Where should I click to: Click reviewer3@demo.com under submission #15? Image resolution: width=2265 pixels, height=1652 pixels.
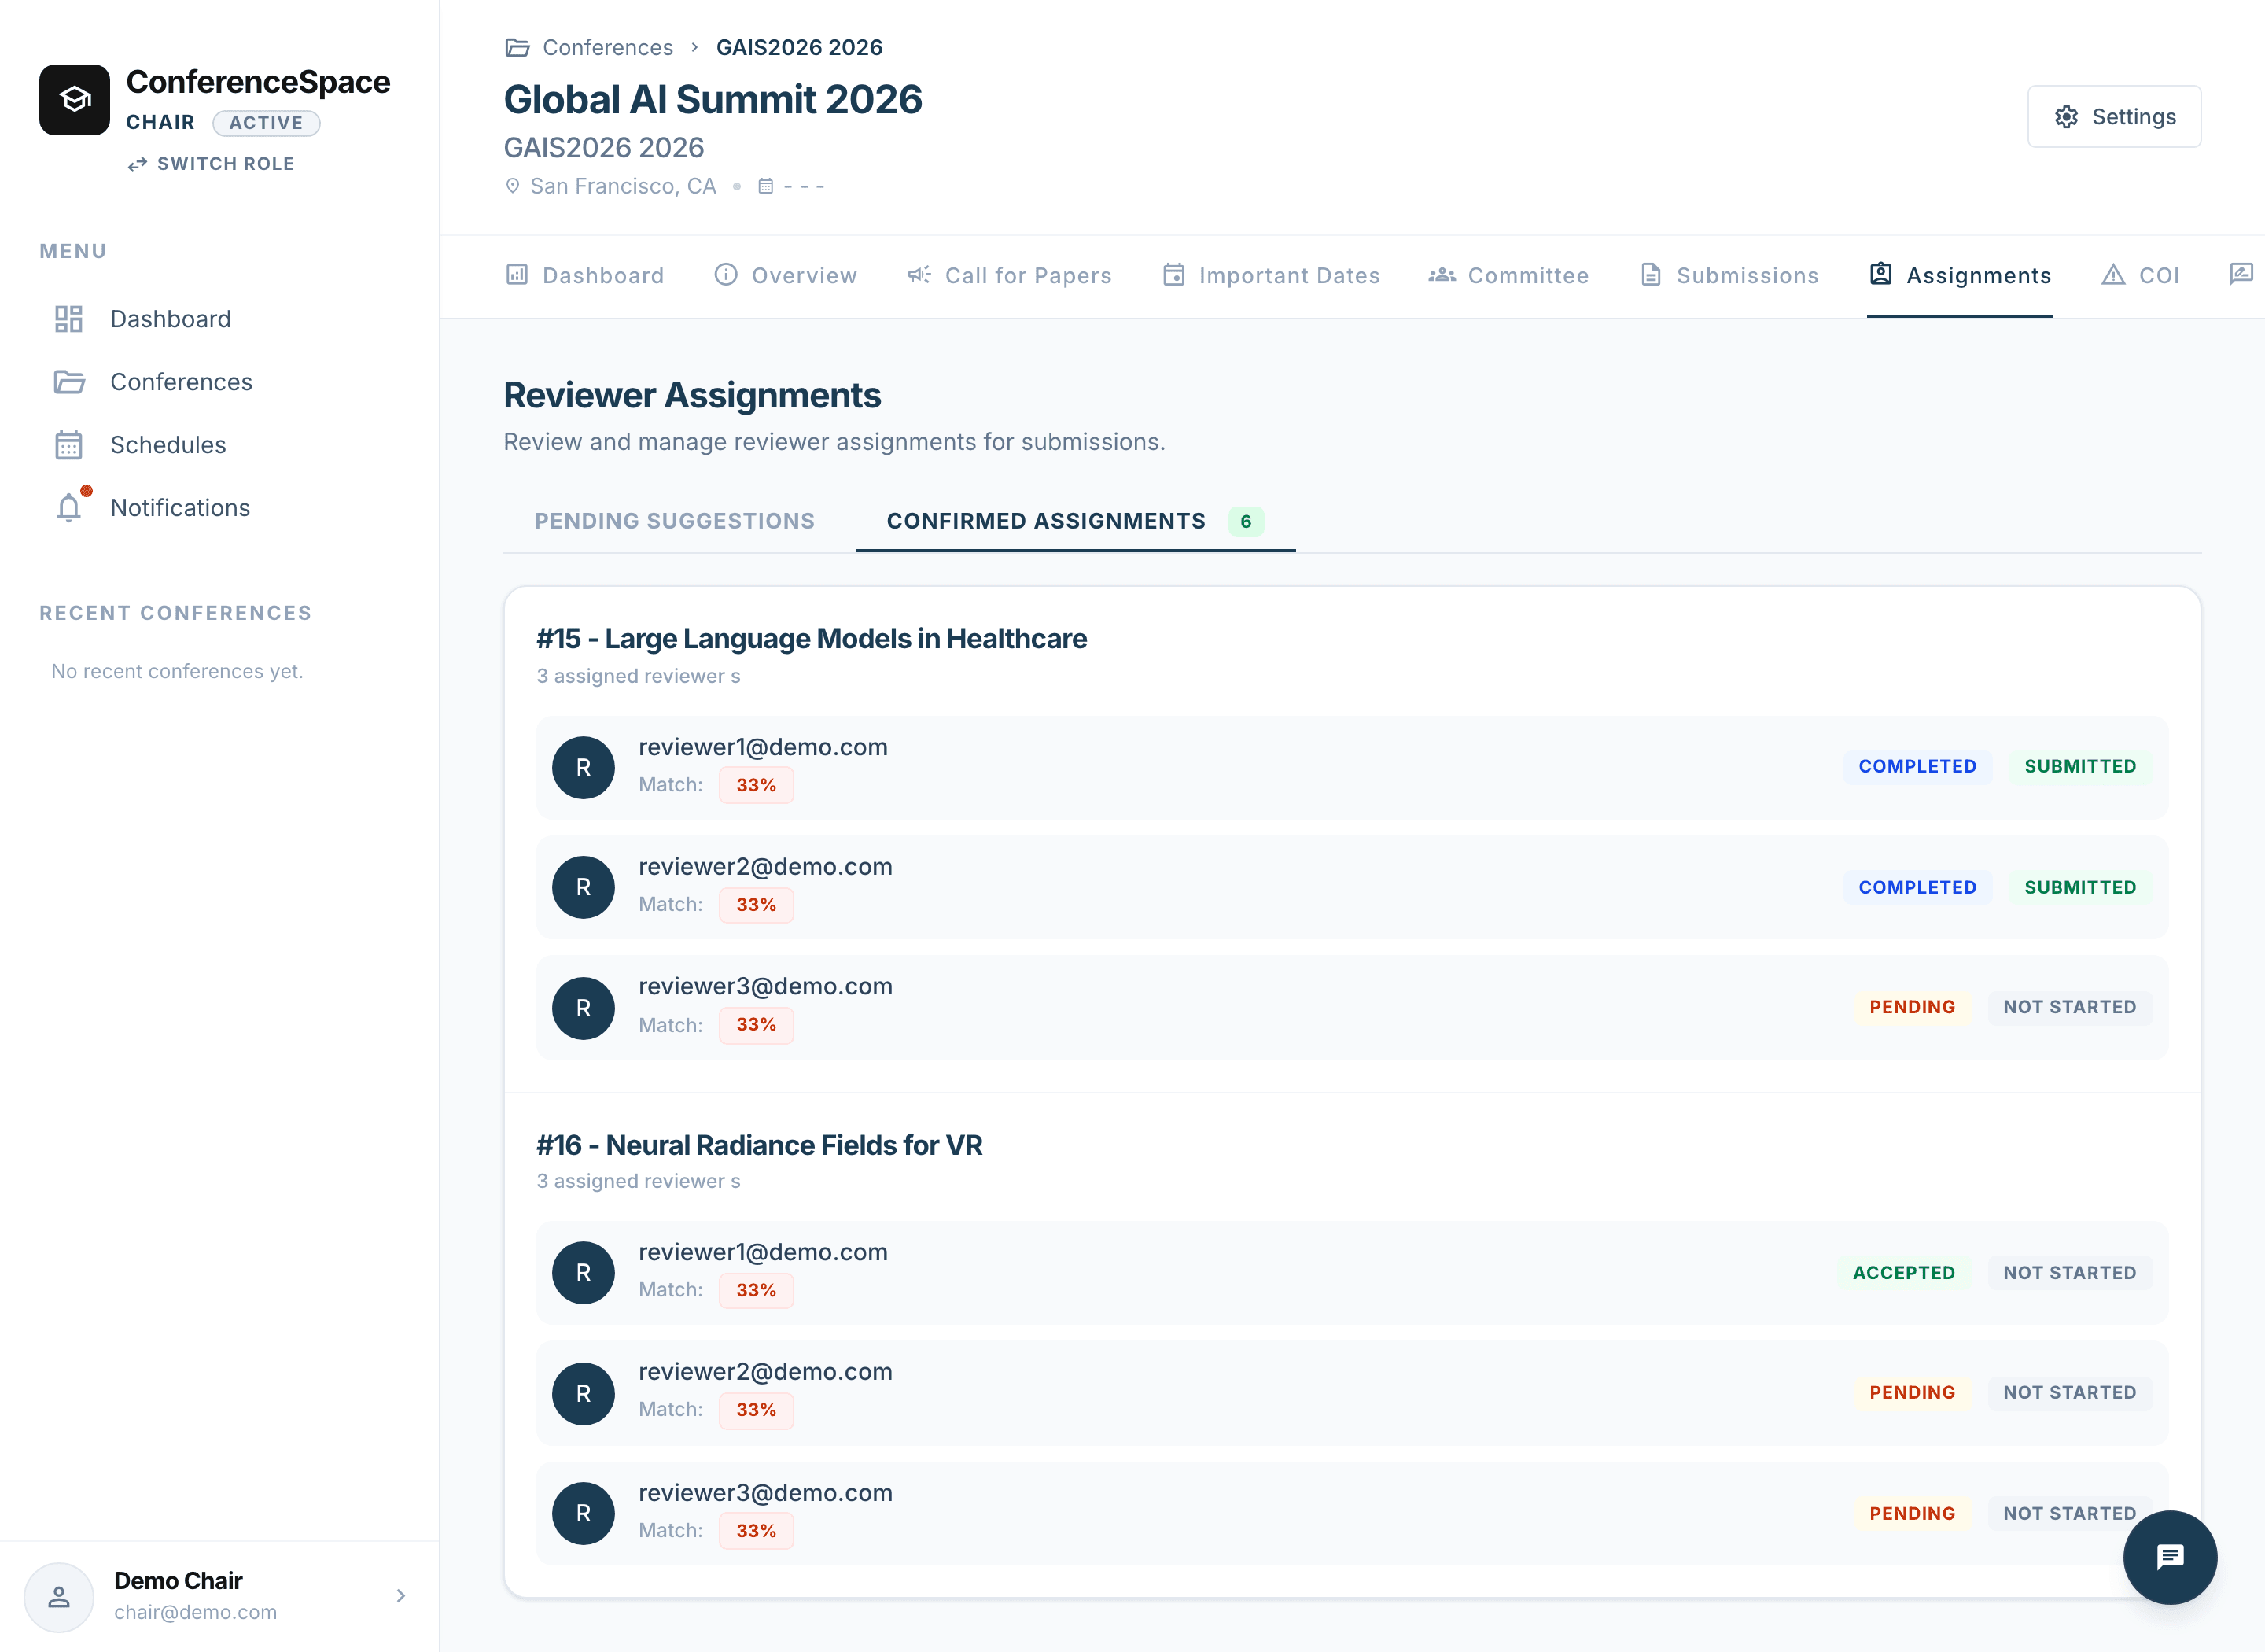(766, 986)
